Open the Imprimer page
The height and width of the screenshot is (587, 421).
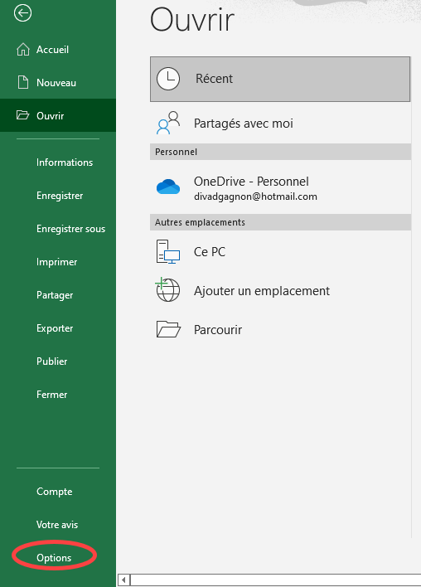(56, 262)
